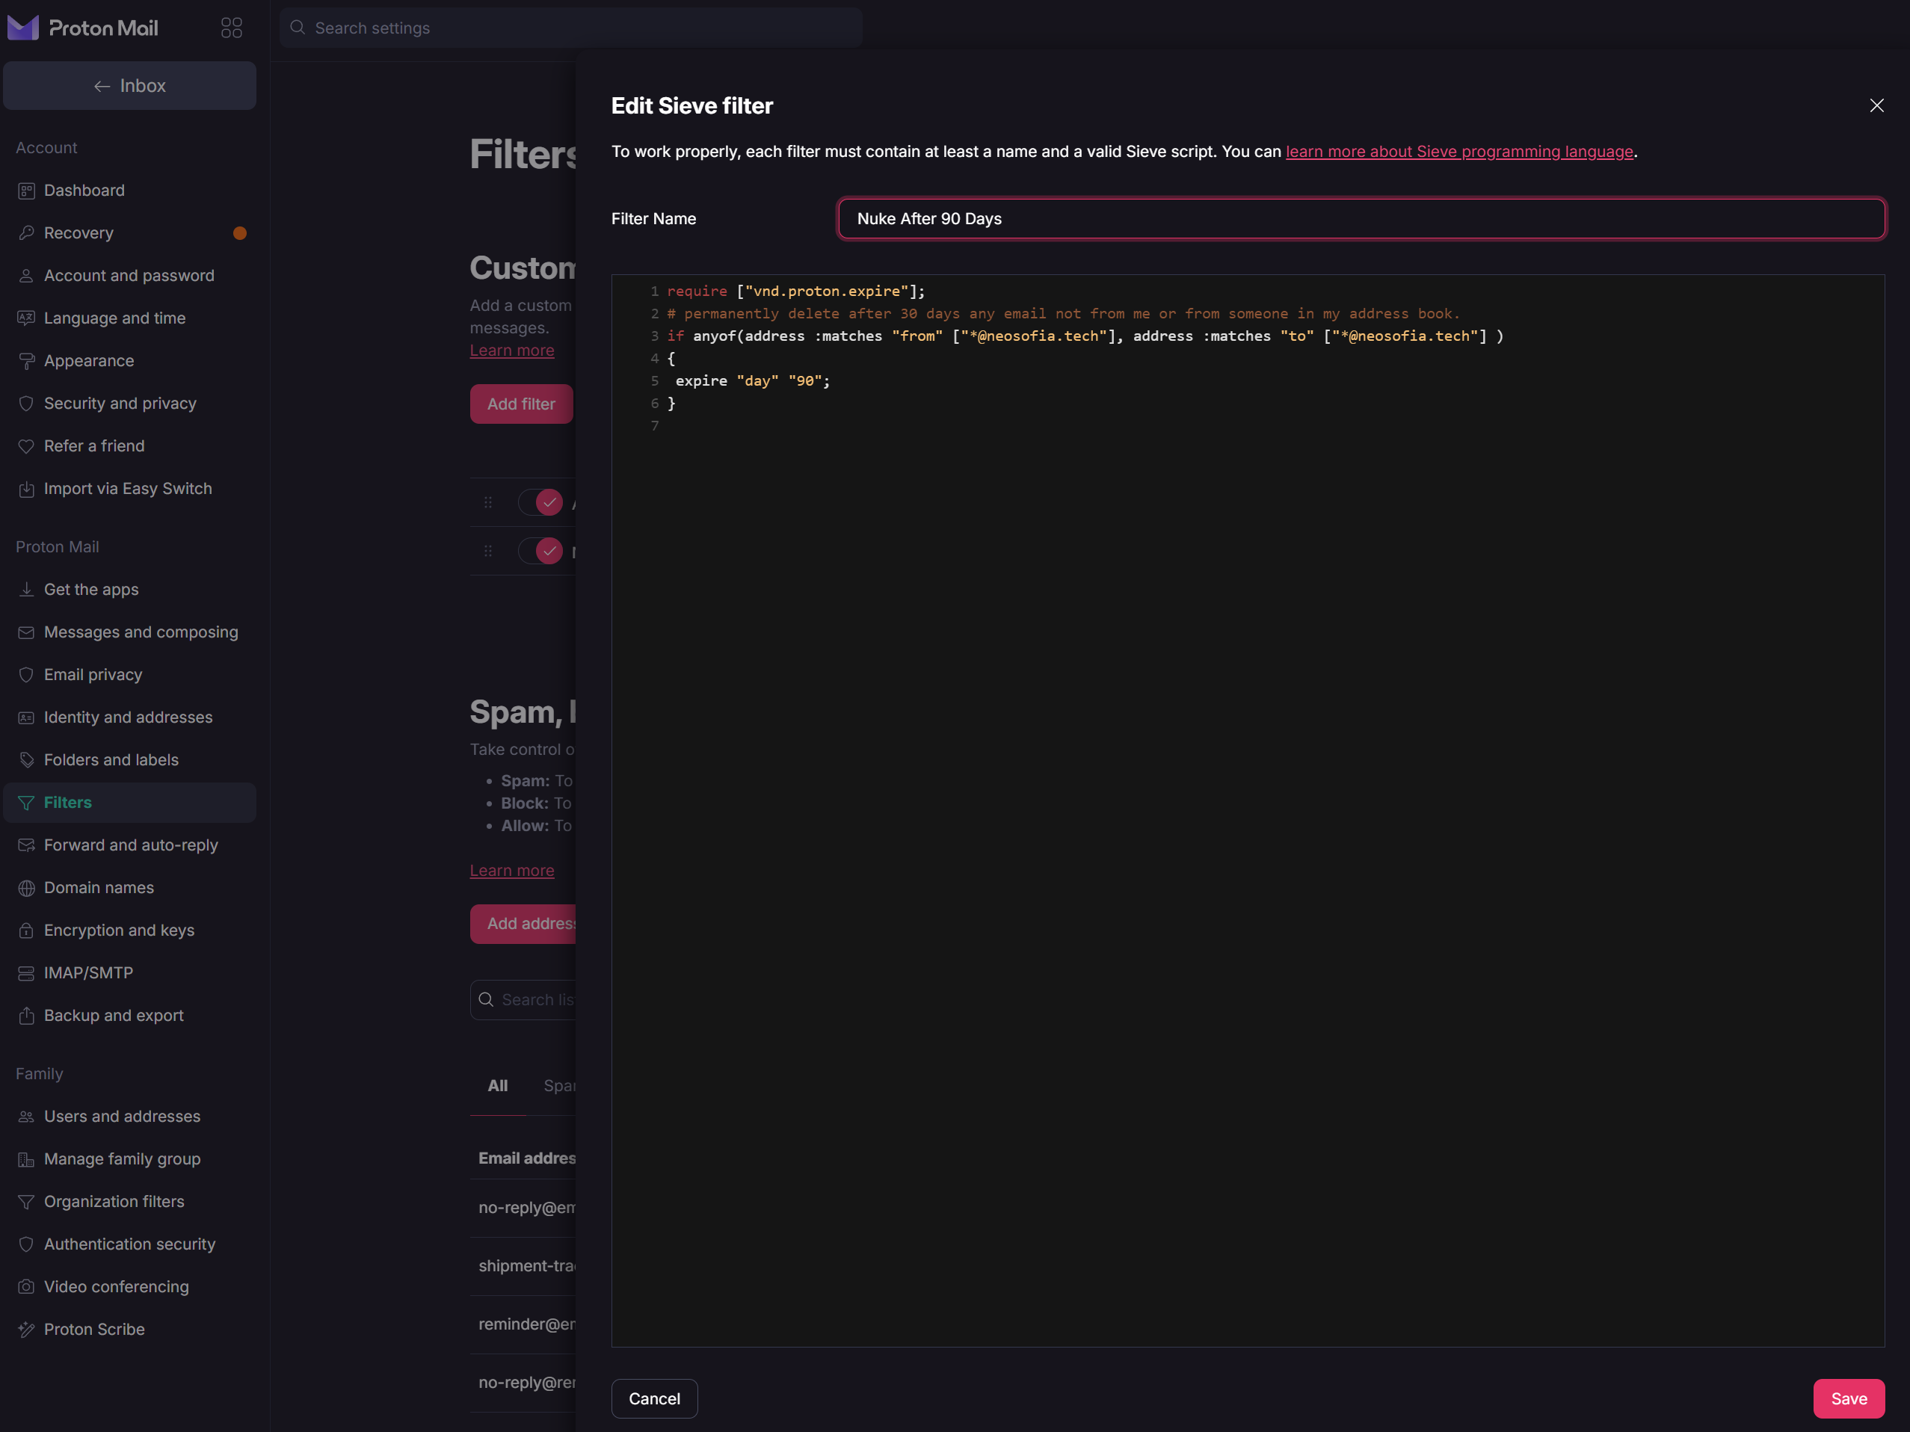The image size is (1910, 1432).
Task: Click the Messages and composing envelope icon
Action: (27, 633)
